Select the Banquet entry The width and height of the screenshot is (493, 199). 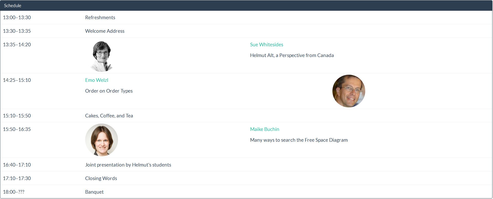(94, 192)
